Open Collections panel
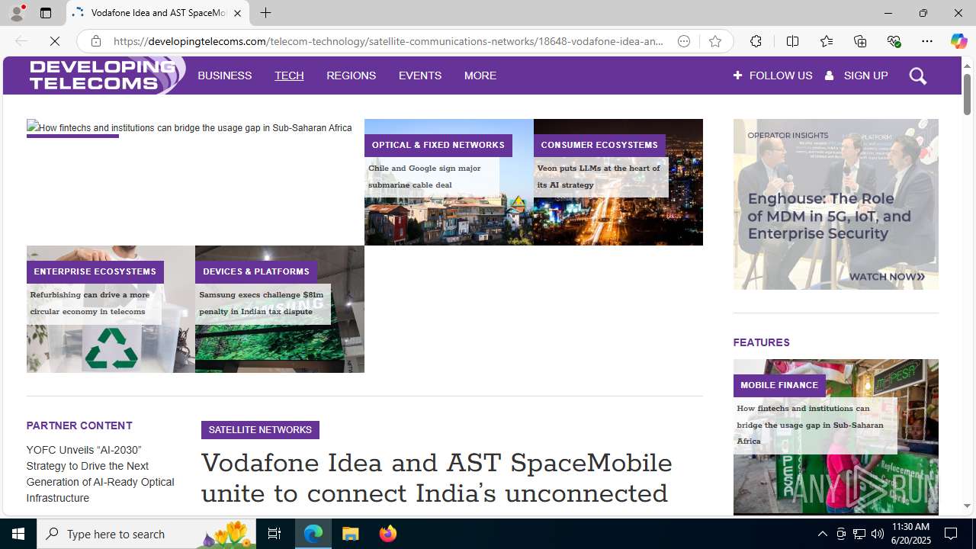The width and height of the screenshot is (976, 549). pyautogui.click(x=860, y=41)
